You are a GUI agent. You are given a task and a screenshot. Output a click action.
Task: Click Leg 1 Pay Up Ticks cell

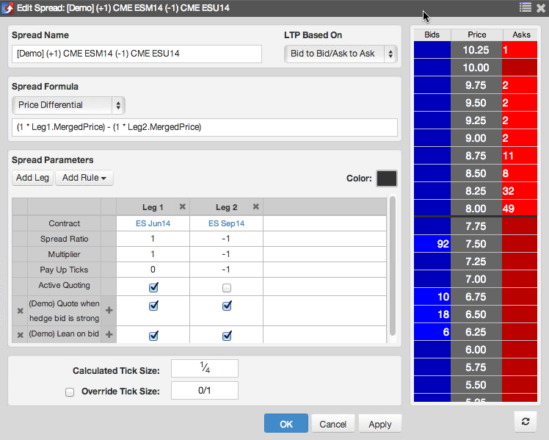pyautogui.click(x=153, y=270)
